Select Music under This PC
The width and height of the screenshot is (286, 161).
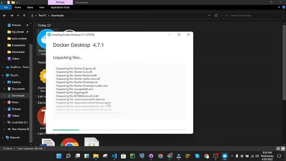click(x=15, y=102)
